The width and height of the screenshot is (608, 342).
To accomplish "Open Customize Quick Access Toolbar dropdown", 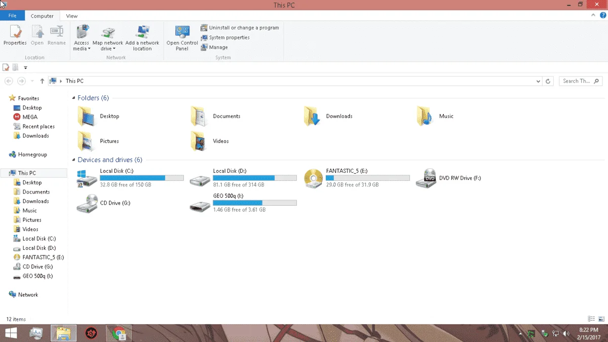I will coord(25,67).
